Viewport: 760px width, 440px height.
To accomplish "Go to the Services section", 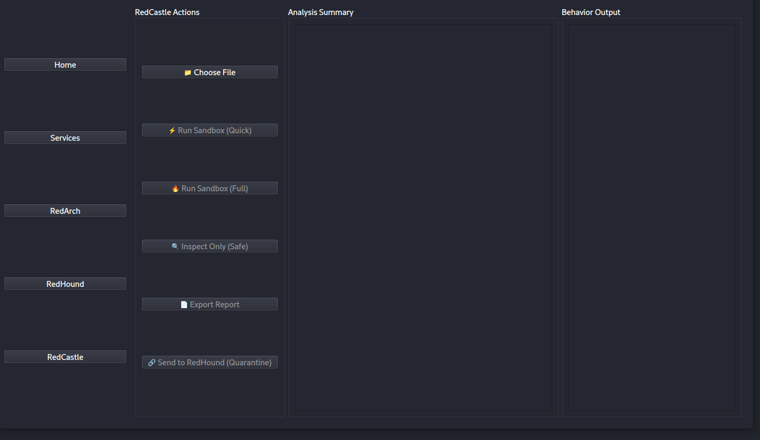I will click(x=65, y=138).
